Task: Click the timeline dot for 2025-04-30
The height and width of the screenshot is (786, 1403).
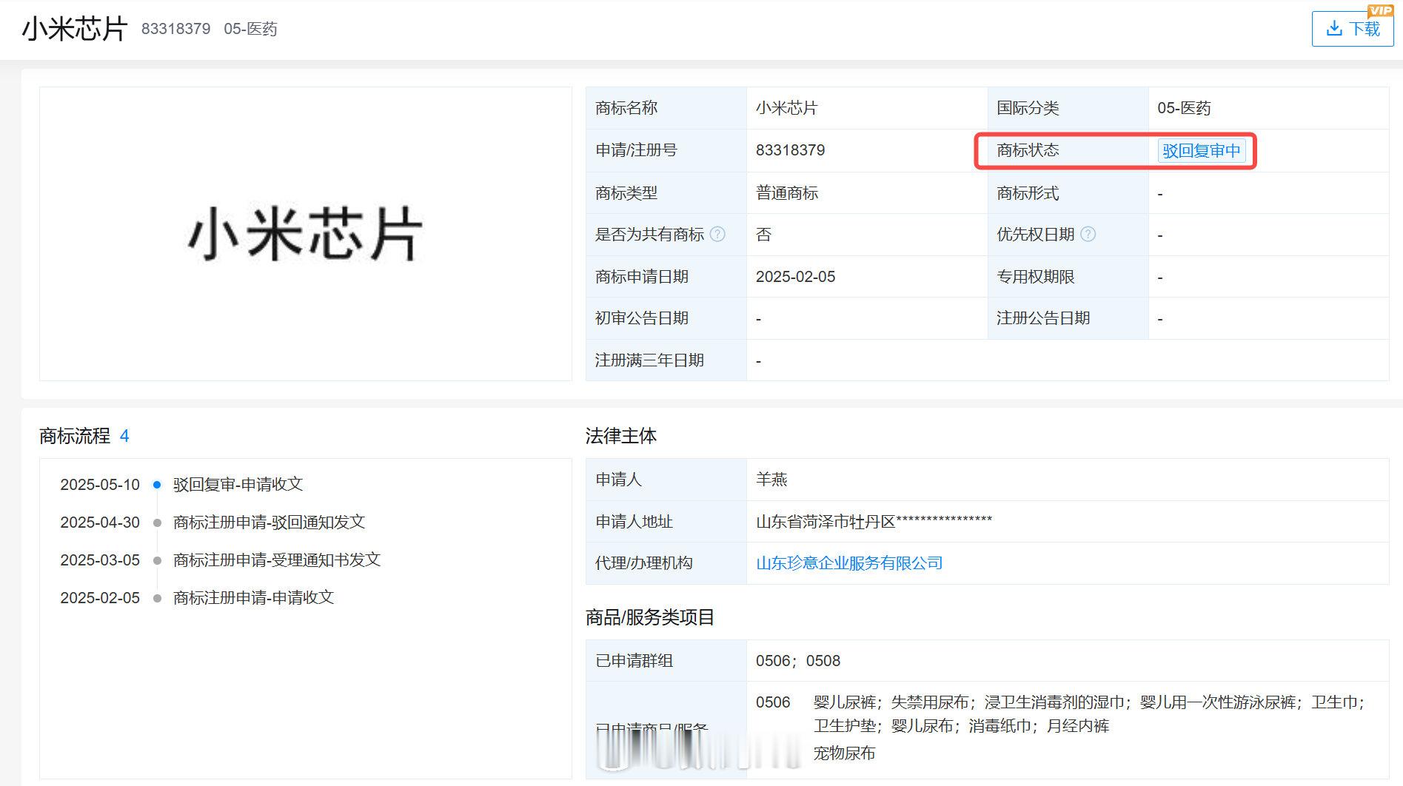Action: (x=157, y=523)
